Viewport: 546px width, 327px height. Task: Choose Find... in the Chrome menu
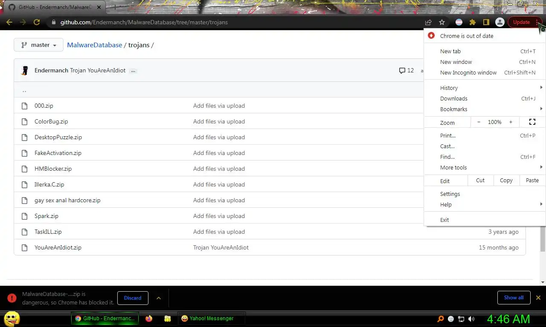pyautogui.click(x=485, y=157)
